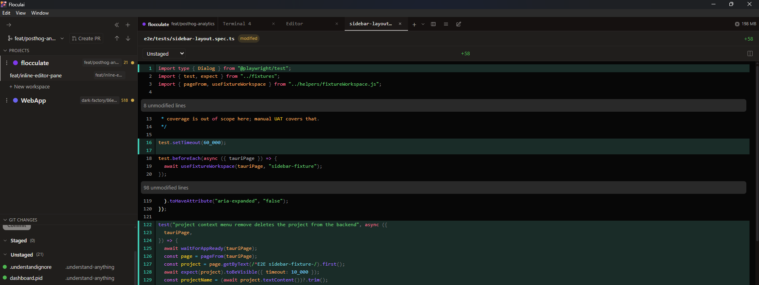Click the green status dot of dashboard.pid

tap(5, 278)
